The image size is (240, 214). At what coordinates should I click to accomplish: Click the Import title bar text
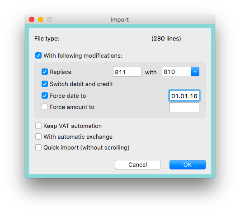tap(120, 20)
